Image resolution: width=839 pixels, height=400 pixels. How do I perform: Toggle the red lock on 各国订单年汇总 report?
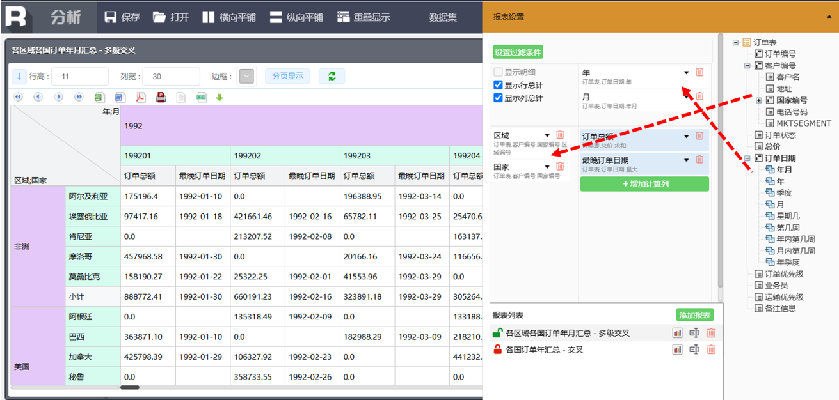[x=497, y=350]
